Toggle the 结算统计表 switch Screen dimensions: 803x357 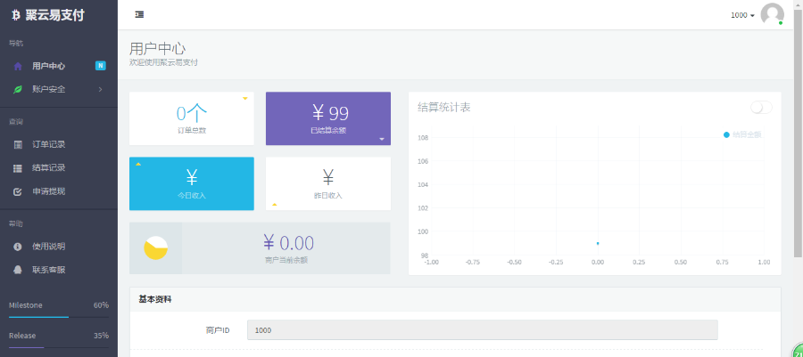point(761,107)
